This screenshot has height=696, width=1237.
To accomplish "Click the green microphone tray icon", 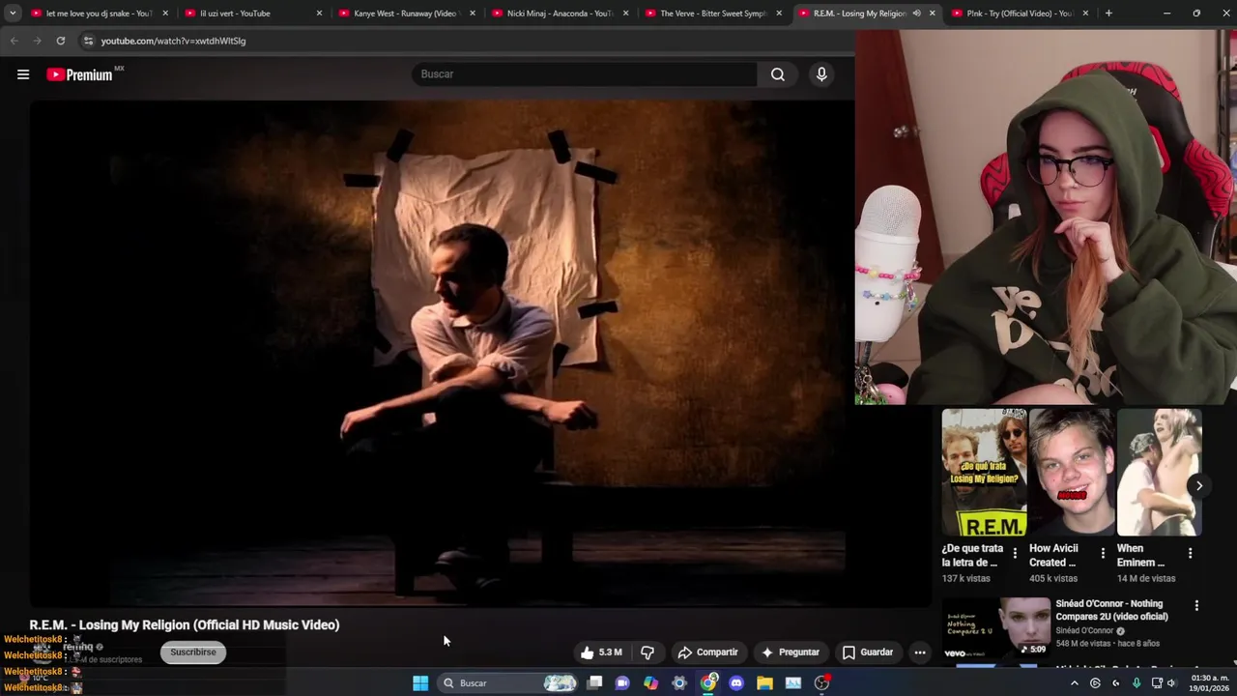I will (x=1136, y=683).
